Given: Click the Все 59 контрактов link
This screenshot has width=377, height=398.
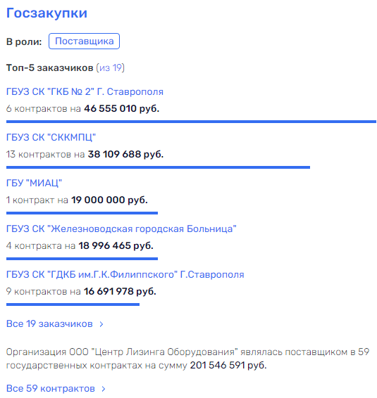Looking at the screenshot, I should point(51,388).
